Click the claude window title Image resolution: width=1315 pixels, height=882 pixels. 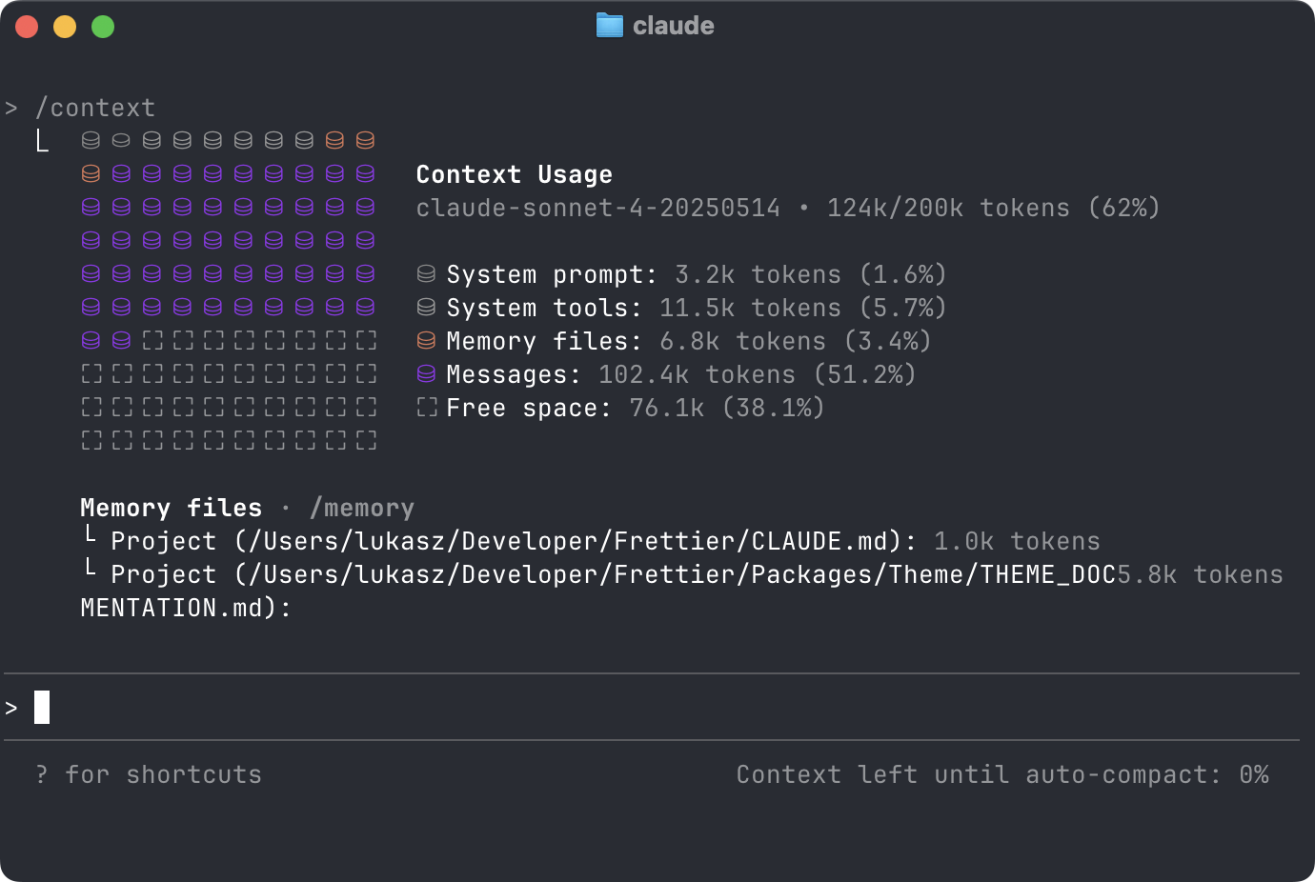674,26
